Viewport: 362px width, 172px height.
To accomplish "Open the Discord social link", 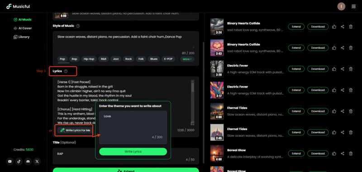I will [28, 162].
